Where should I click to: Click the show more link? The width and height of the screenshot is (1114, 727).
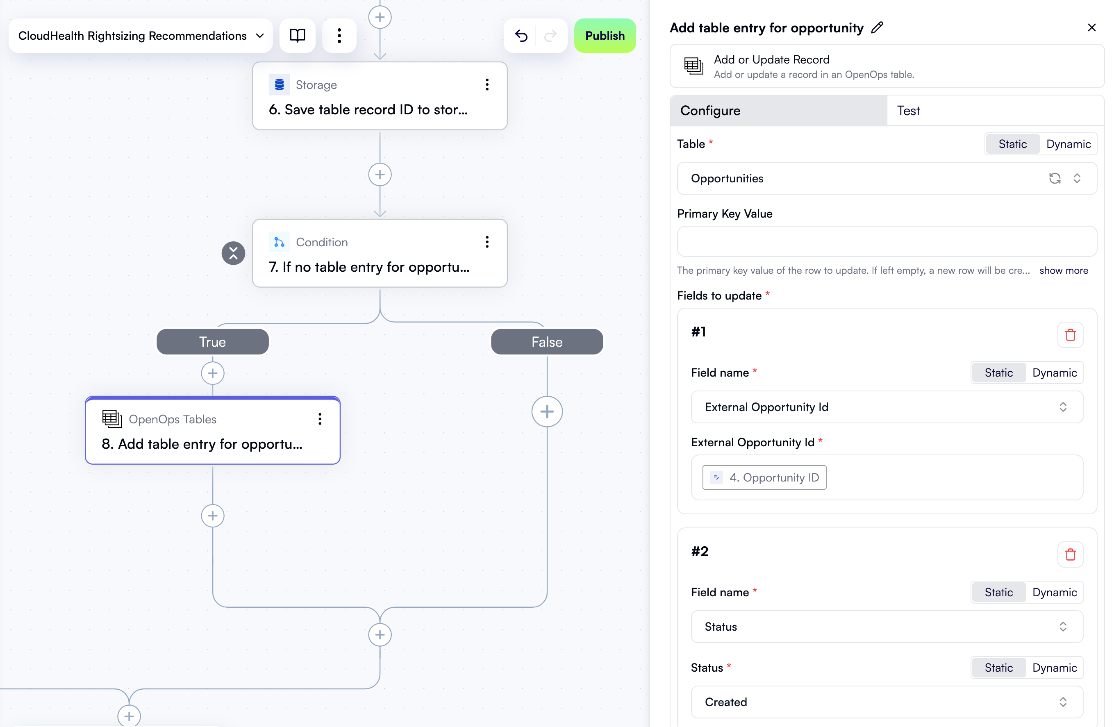1064,270
